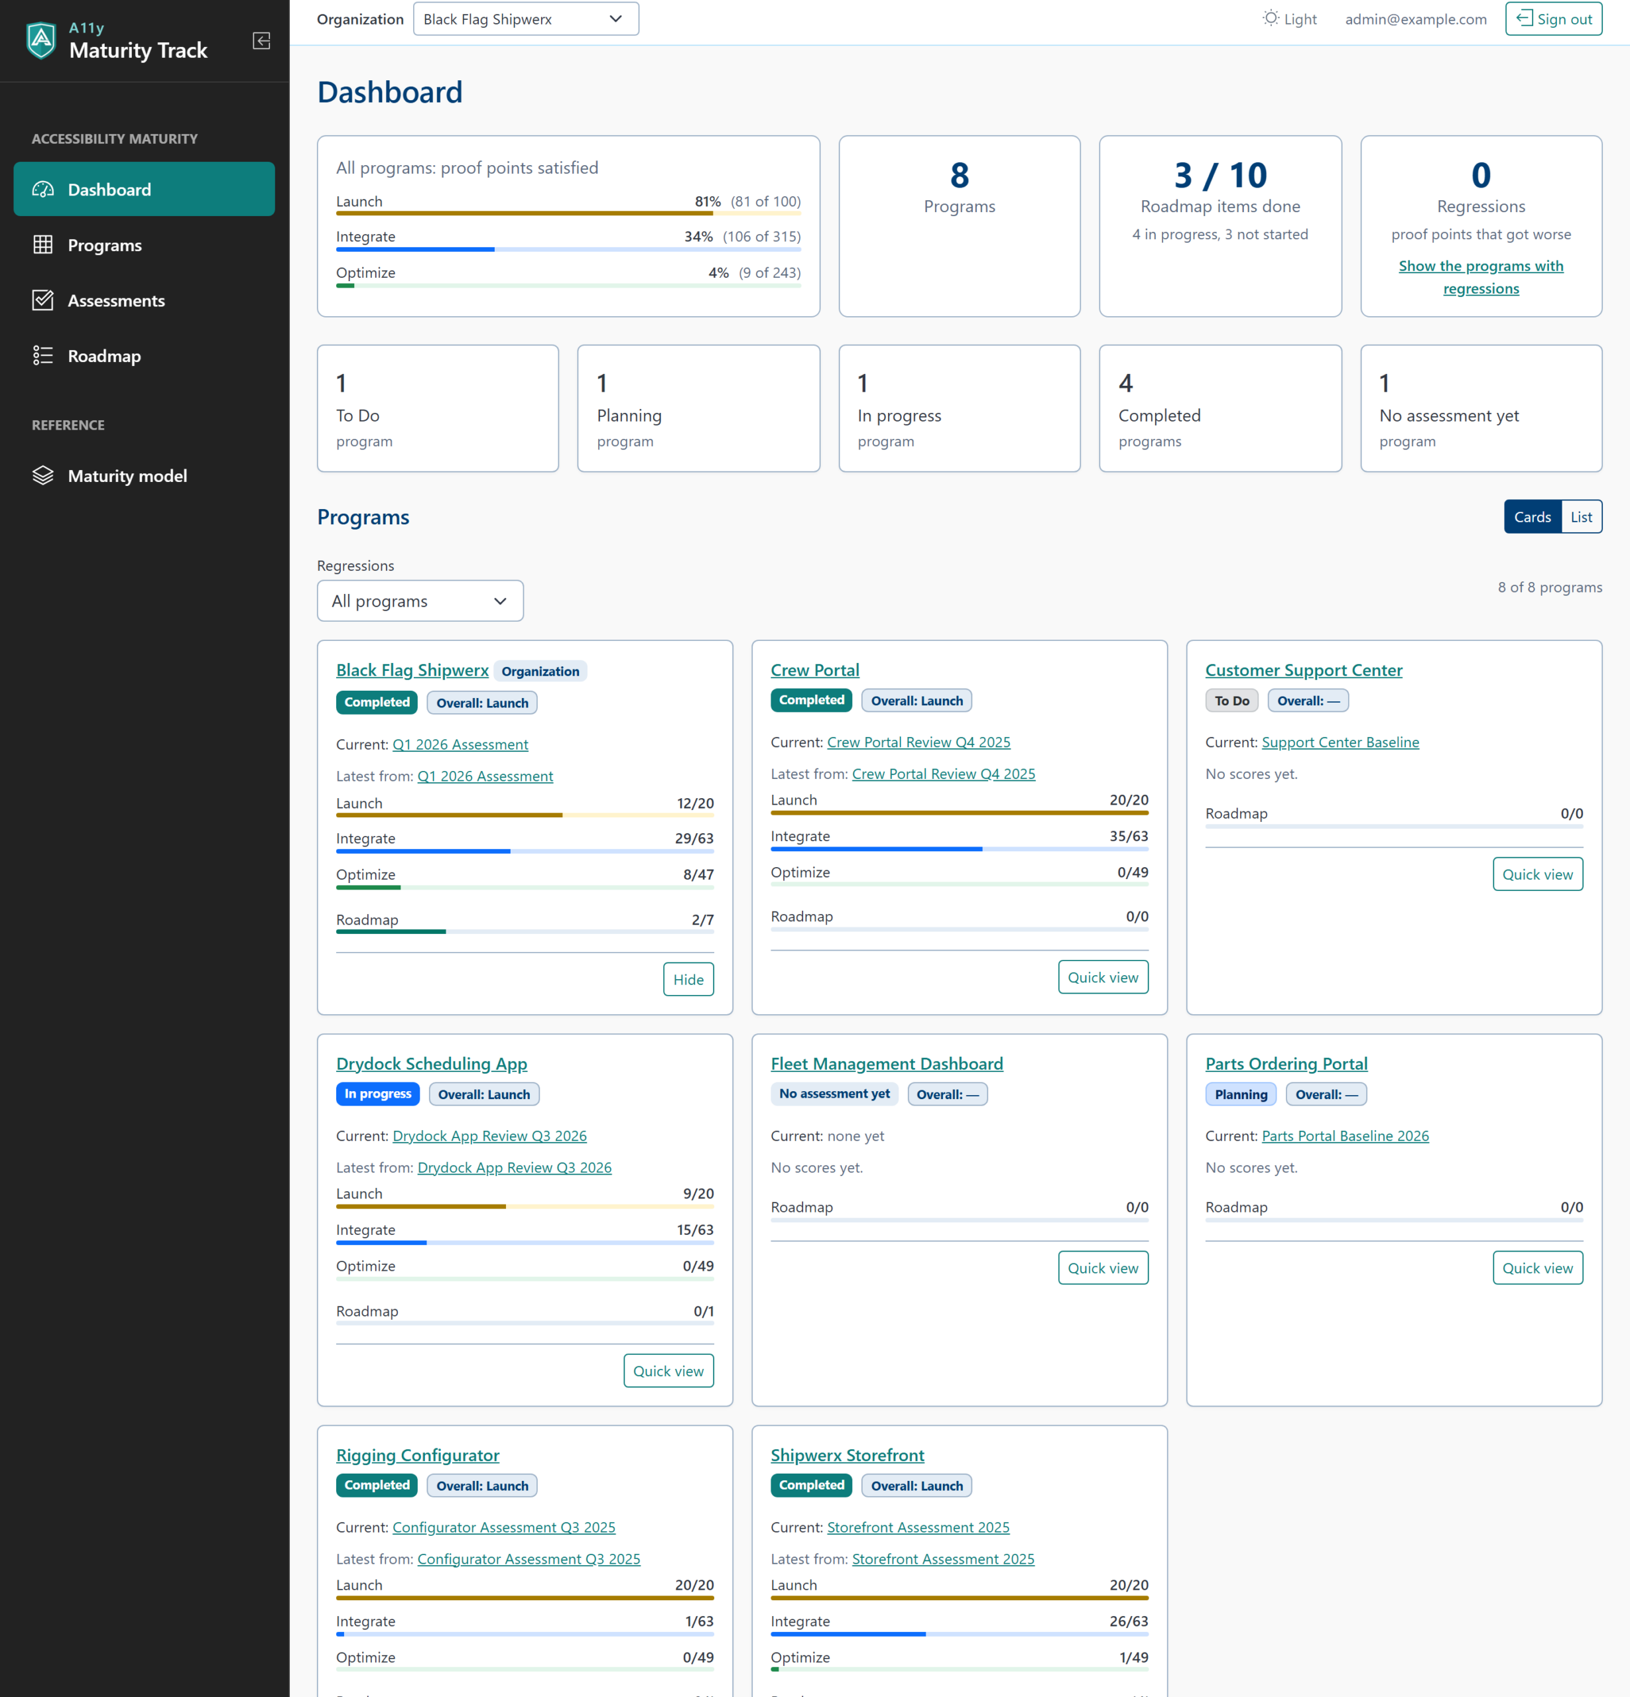
Task: Open Roadmap in the sidebar menu
Action: pyautogui.click(x=144, y=355)
